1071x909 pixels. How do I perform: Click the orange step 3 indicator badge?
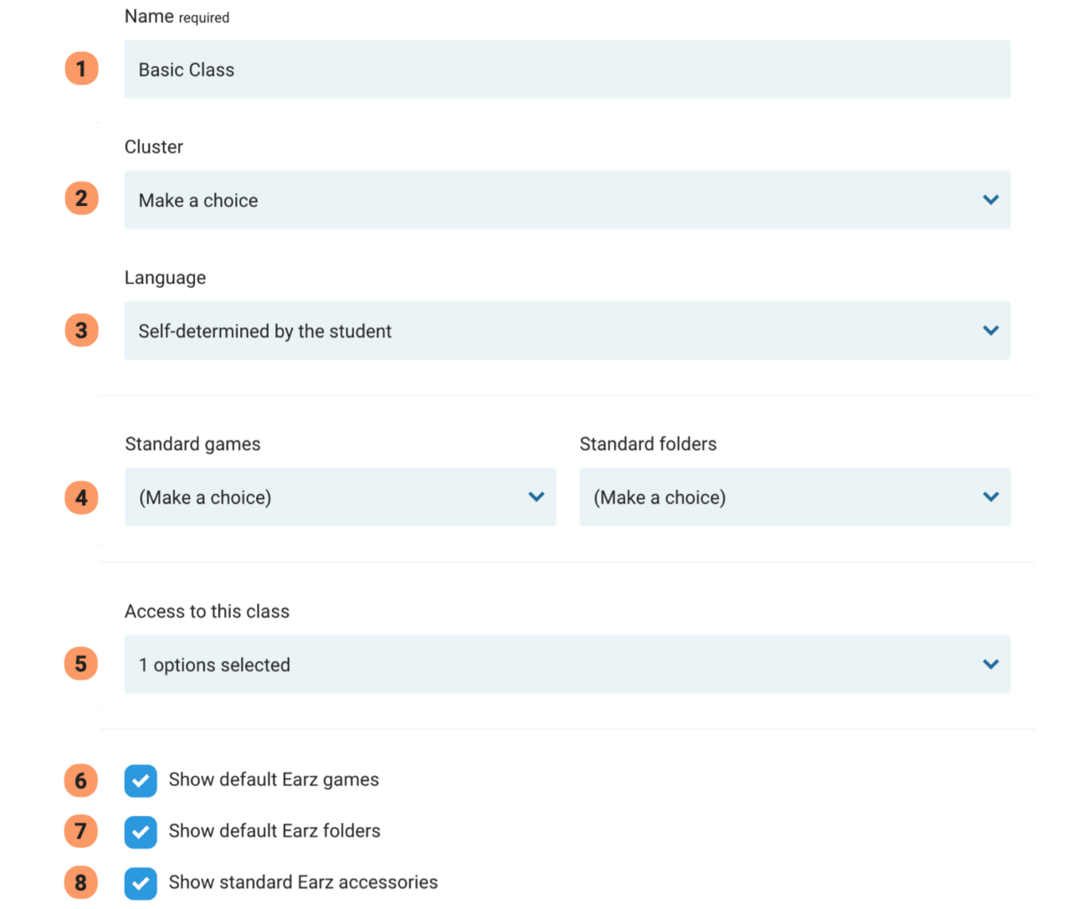[x=81, y=330]
